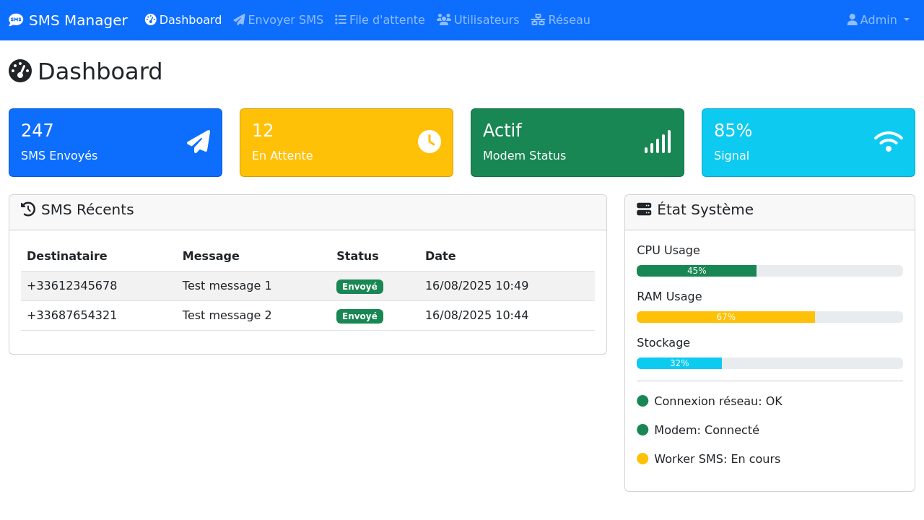Click the CPU Usage 45% progress bar
Screen dimensions: 924x520
[697, 271]
